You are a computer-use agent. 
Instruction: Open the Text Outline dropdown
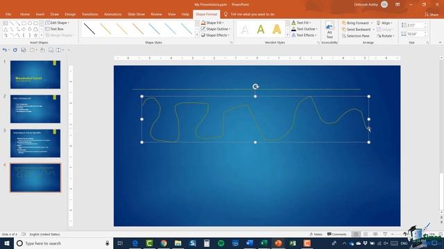tap(305, 29)
